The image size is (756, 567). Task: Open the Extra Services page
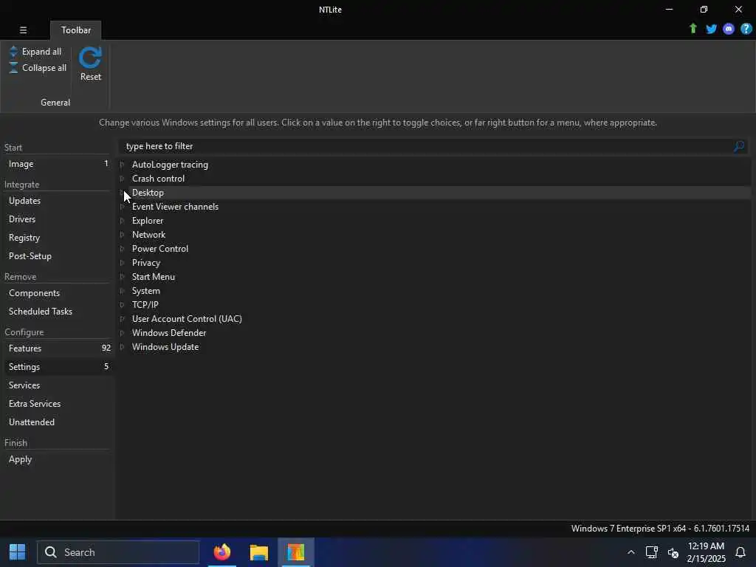pyautogui.click(x=58, y=404)
